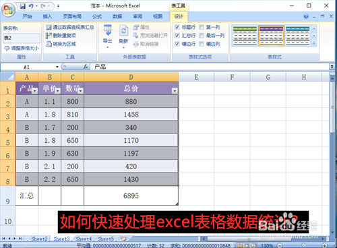Screen dimensions: 337x248
Task: Zoom in with the plus button
Action: pos(324,245)
